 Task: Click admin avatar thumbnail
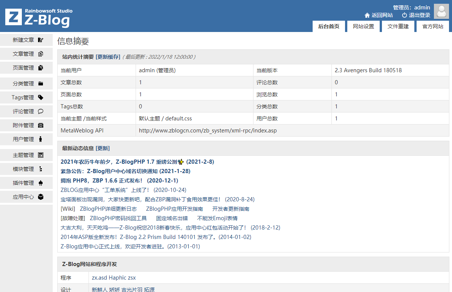pos(441,11)
